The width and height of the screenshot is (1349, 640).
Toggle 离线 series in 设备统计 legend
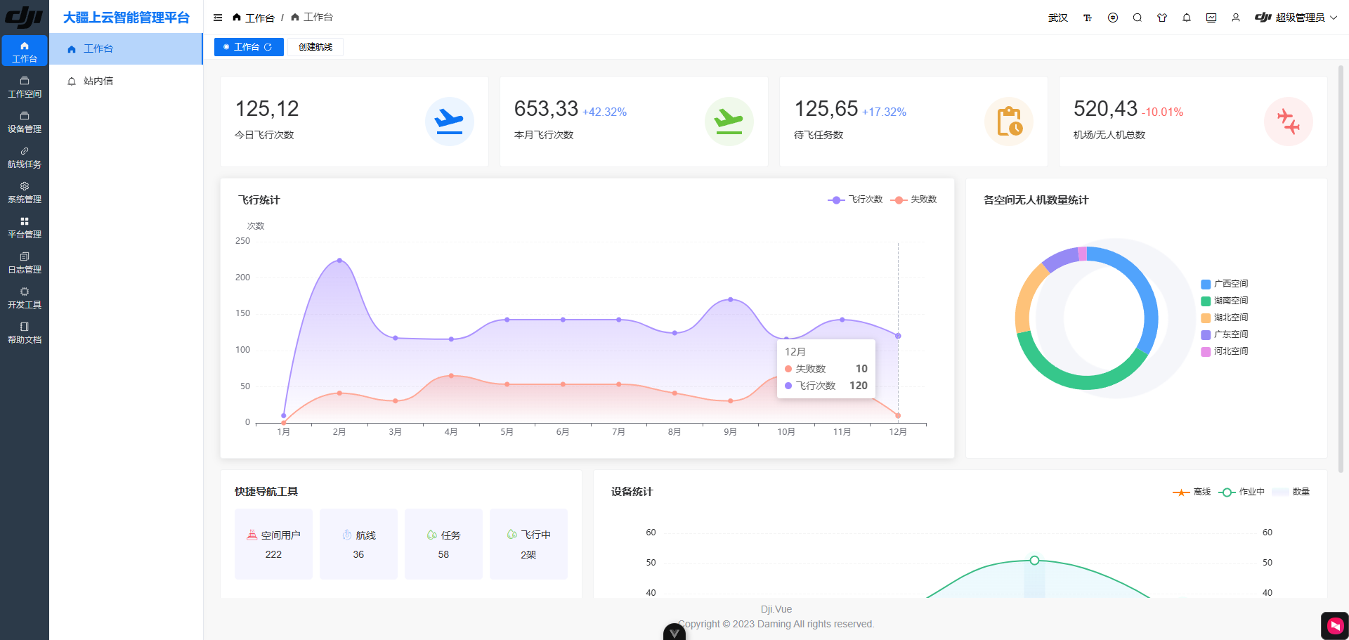(1192, 492)
